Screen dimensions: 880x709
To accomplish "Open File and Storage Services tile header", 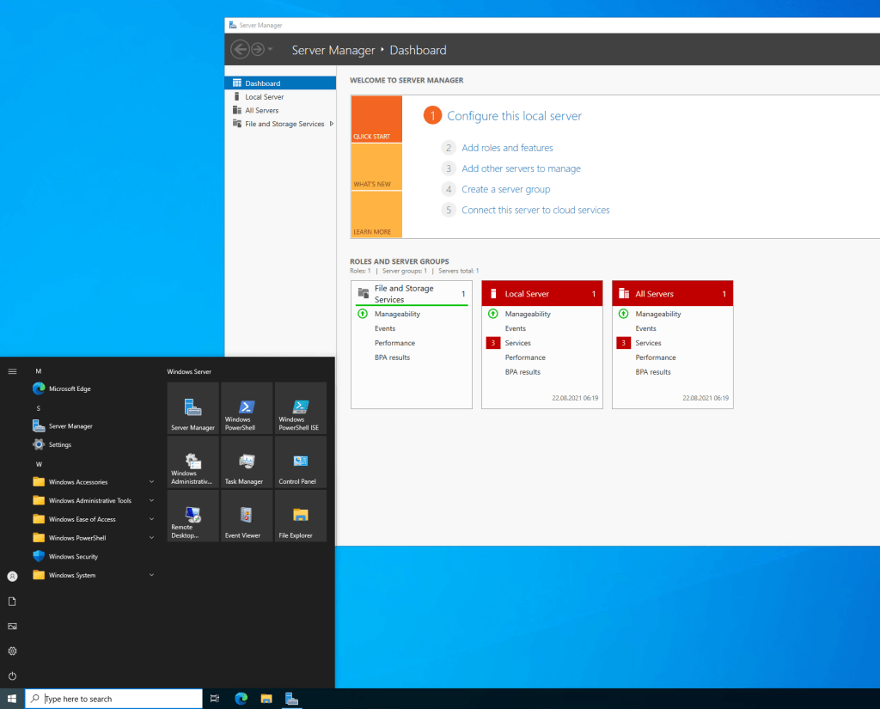I will point(412,294).
